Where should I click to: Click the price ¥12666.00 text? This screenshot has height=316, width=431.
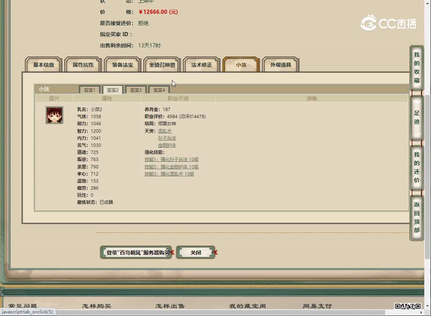point(158,12)
